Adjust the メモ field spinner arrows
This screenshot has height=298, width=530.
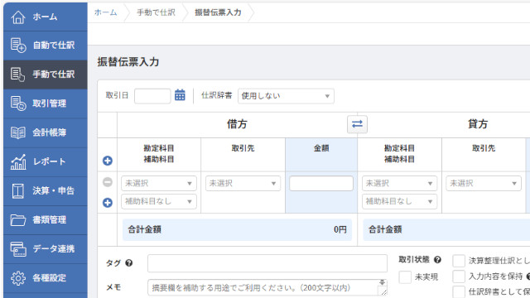coord(382,282)
